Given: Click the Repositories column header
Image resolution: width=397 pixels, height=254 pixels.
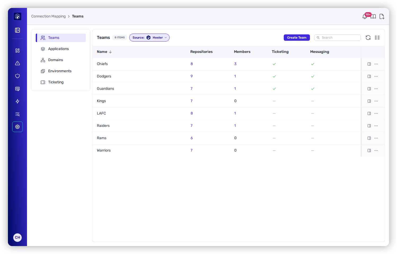Looking at the screenshot, I should (201, 52).
